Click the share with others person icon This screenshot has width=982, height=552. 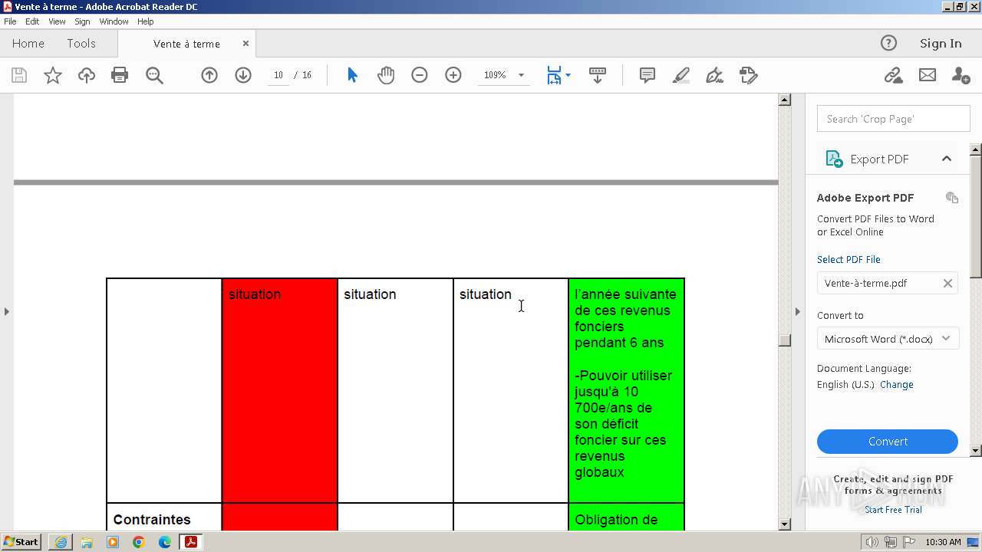pos(961,75)
